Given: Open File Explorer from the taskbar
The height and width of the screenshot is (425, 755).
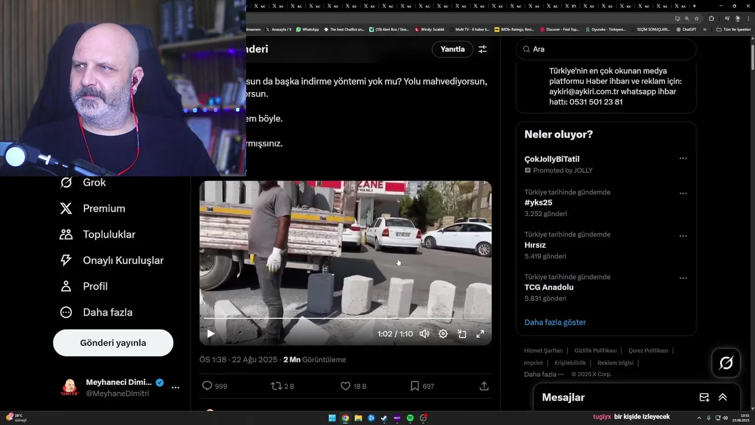Looking at the screenshot, I should (x=358, y=418).
